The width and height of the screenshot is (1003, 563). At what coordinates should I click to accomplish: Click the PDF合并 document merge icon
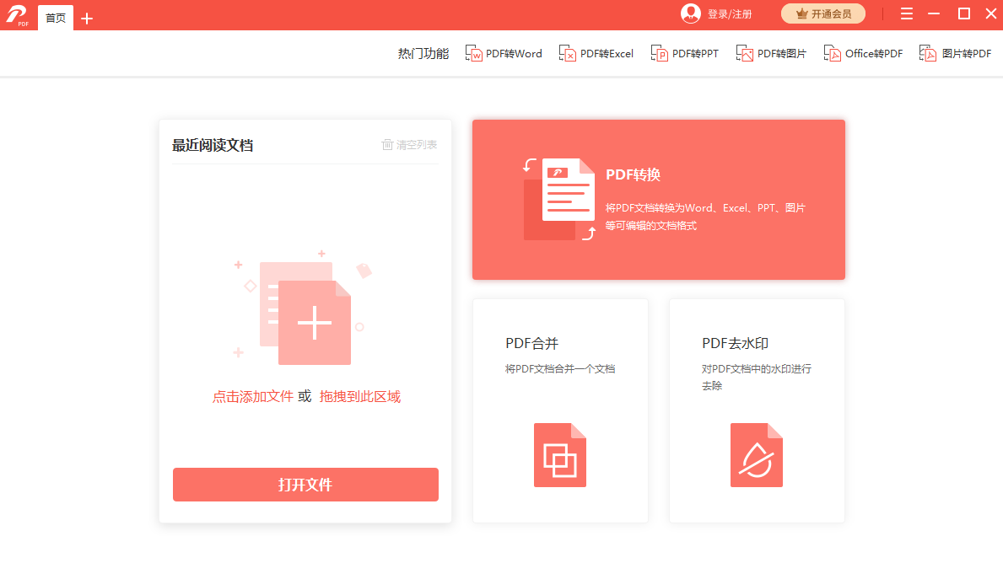point(559,454)
